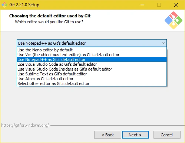
Task: Choose the Nano editor by default option
Action: 92,50
